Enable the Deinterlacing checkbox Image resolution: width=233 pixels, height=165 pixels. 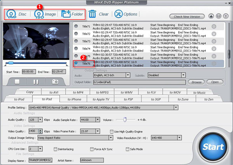tap(56, 149)
